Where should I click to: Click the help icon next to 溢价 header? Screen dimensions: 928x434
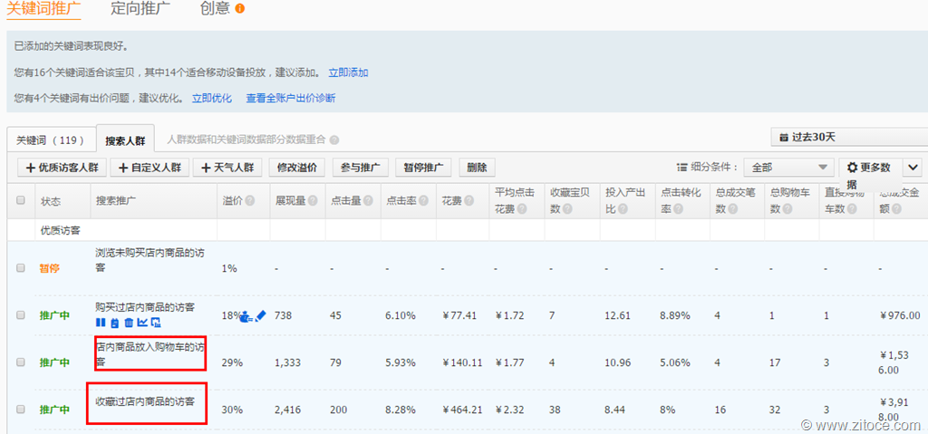250,200
